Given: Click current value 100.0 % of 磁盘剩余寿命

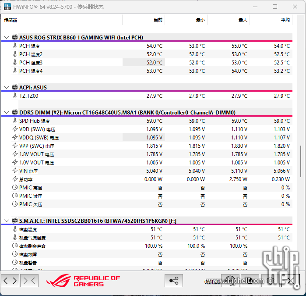Looking at the screenshot, I should [154, 246].
